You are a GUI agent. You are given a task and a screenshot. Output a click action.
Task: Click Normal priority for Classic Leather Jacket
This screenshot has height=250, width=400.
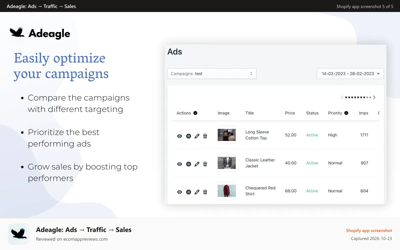[x=335, y=163]
